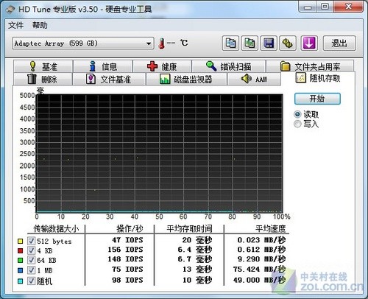This screenshot has height=299, width=368.
Task: Save with the floppy disk icon
Action: [269, 43]
